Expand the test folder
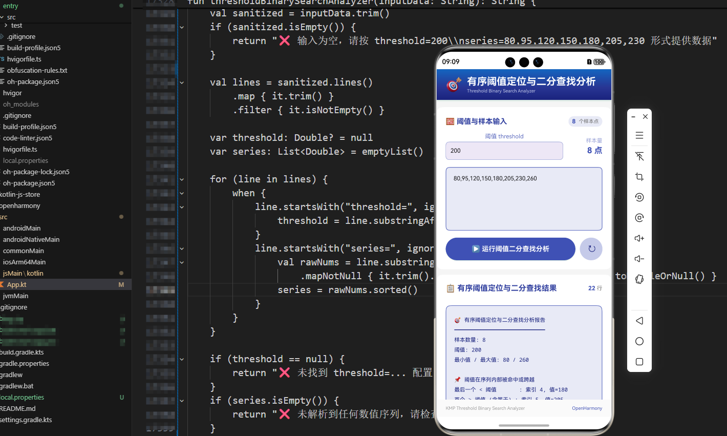Viewport: 727px width, 436px height. (x=6, y=25)
